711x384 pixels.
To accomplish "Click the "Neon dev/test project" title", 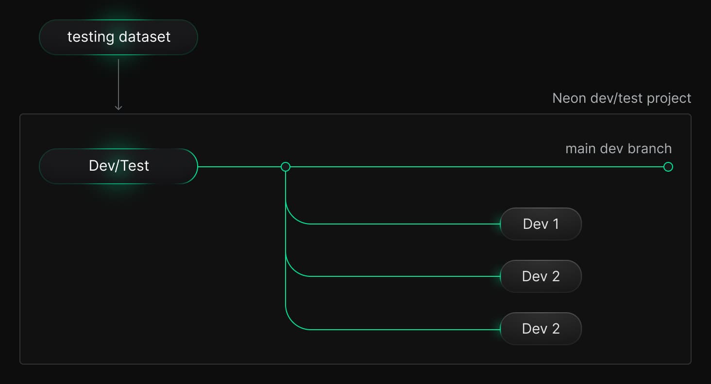I will (x=622, y=98).
